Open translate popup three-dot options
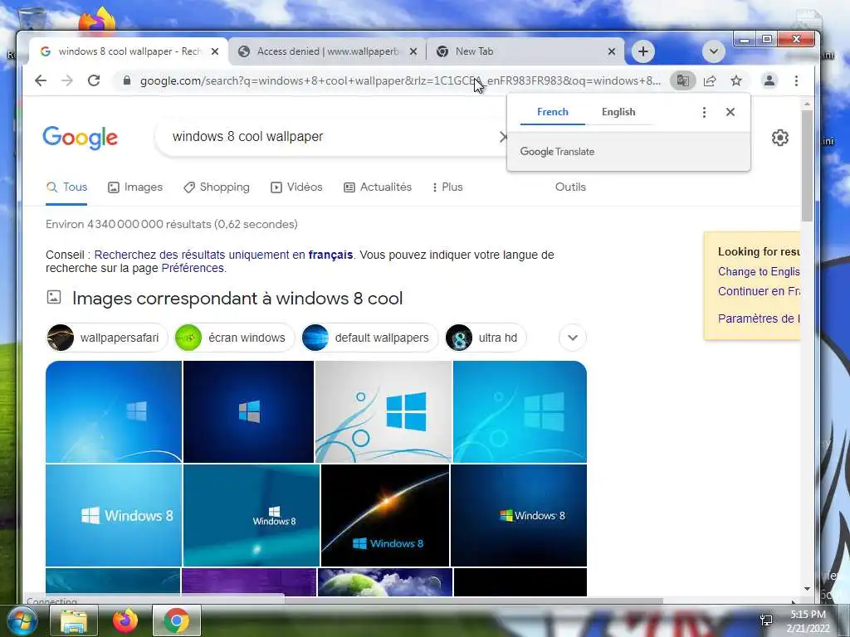 point(704,112)
